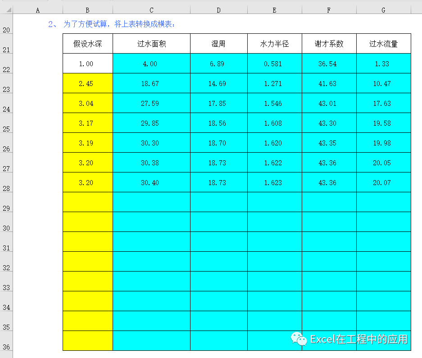Select flow cell 19.58
Image resolution: width=422 pixels, height=358 pixels.
(x=384, y=123)
